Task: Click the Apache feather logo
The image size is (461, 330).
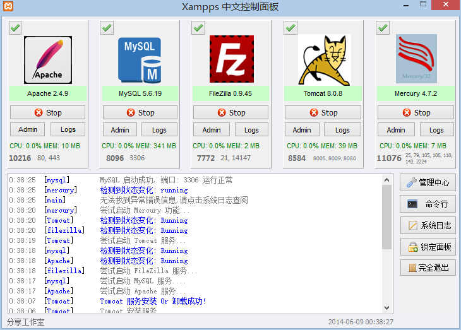Action: 48,60
